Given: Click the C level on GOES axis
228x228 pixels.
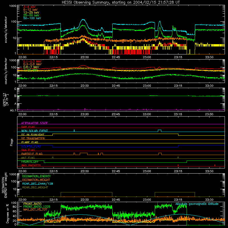Looking at the screenshot, I should click(15, 89).
